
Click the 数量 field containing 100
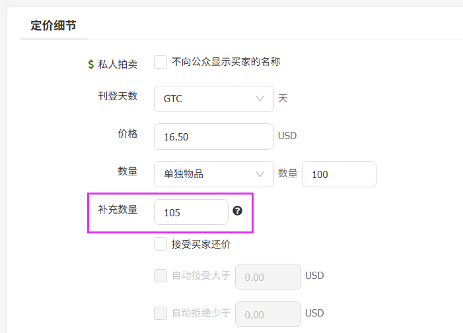click(x=339, y=174)
